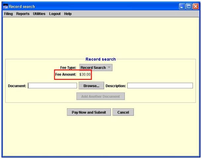Select the $30.00 fee amount text
Screen dimensions: 202x159
point(85,75)
